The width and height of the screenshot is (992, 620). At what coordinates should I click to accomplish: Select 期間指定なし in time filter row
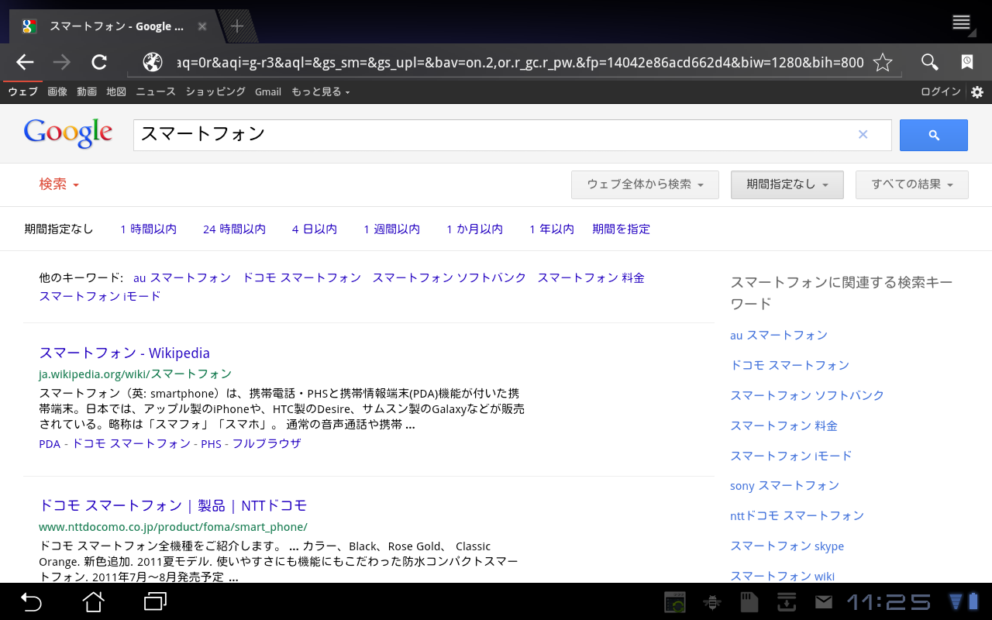point(59,229)
